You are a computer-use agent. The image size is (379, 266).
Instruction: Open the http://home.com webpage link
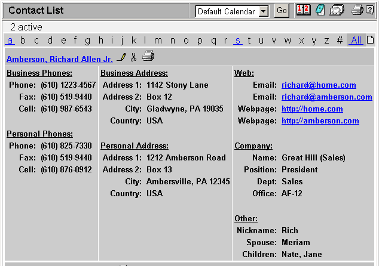pos(312,109)
